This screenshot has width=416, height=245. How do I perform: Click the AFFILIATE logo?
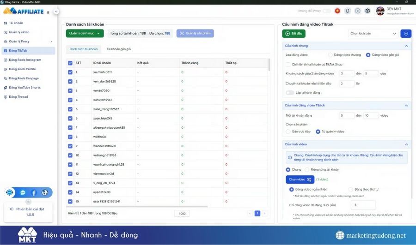24,11
